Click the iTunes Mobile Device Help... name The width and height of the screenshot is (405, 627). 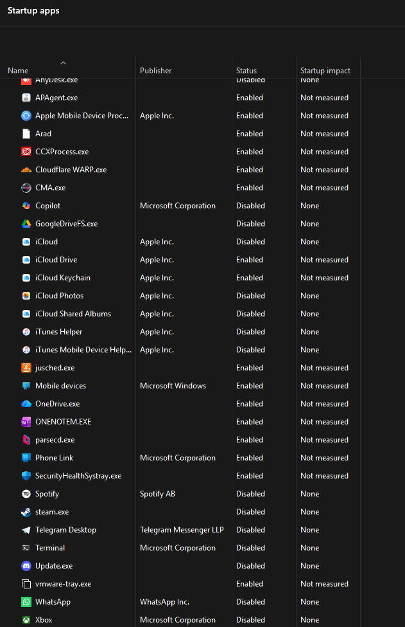(83, 349)
